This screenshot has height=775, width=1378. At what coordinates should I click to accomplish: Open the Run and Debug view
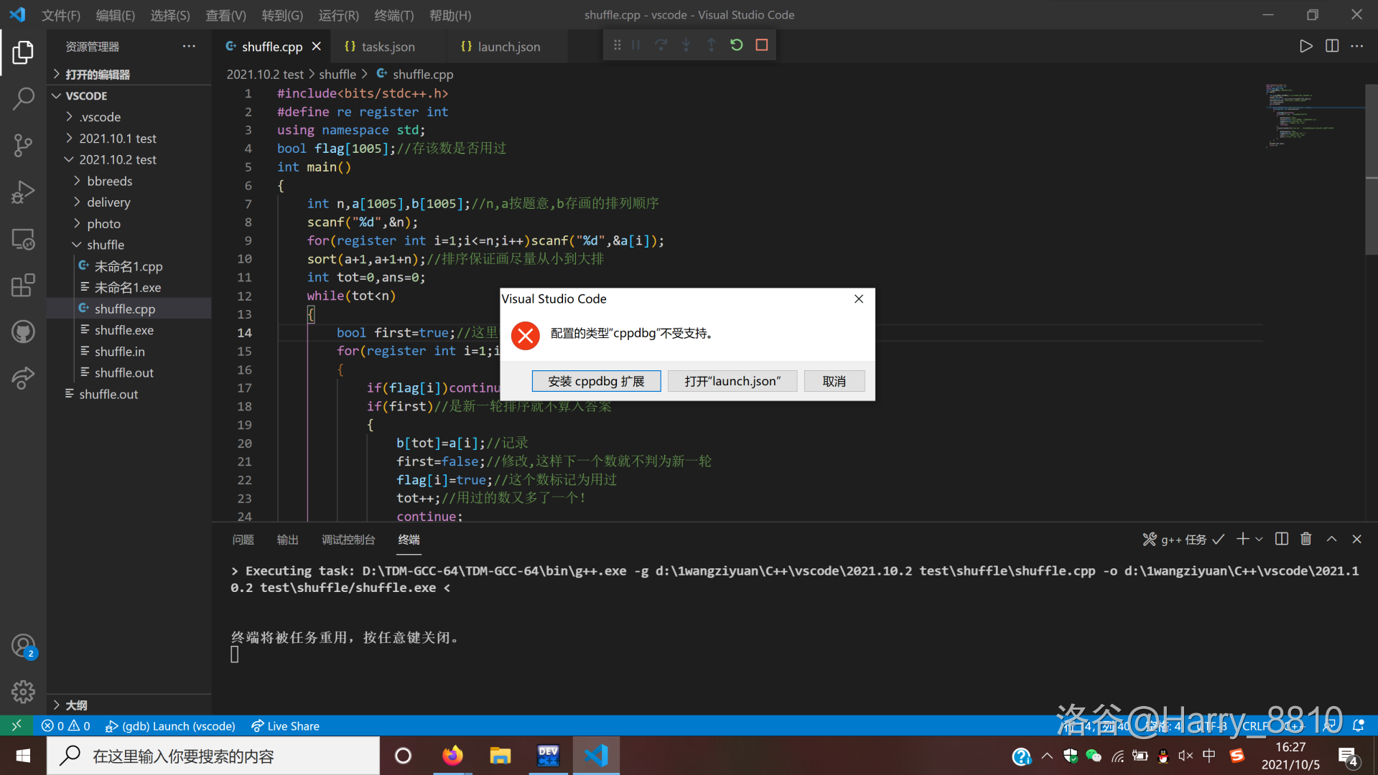[23, 192]
